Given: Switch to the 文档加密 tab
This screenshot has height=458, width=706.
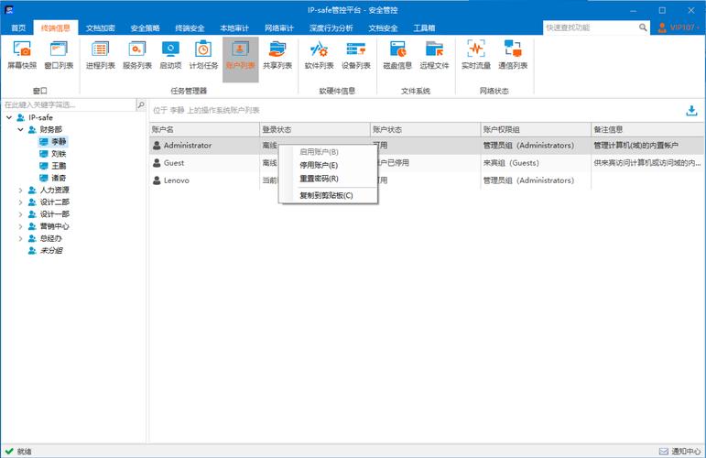Looking at the screenshot, I should (101, 28).
